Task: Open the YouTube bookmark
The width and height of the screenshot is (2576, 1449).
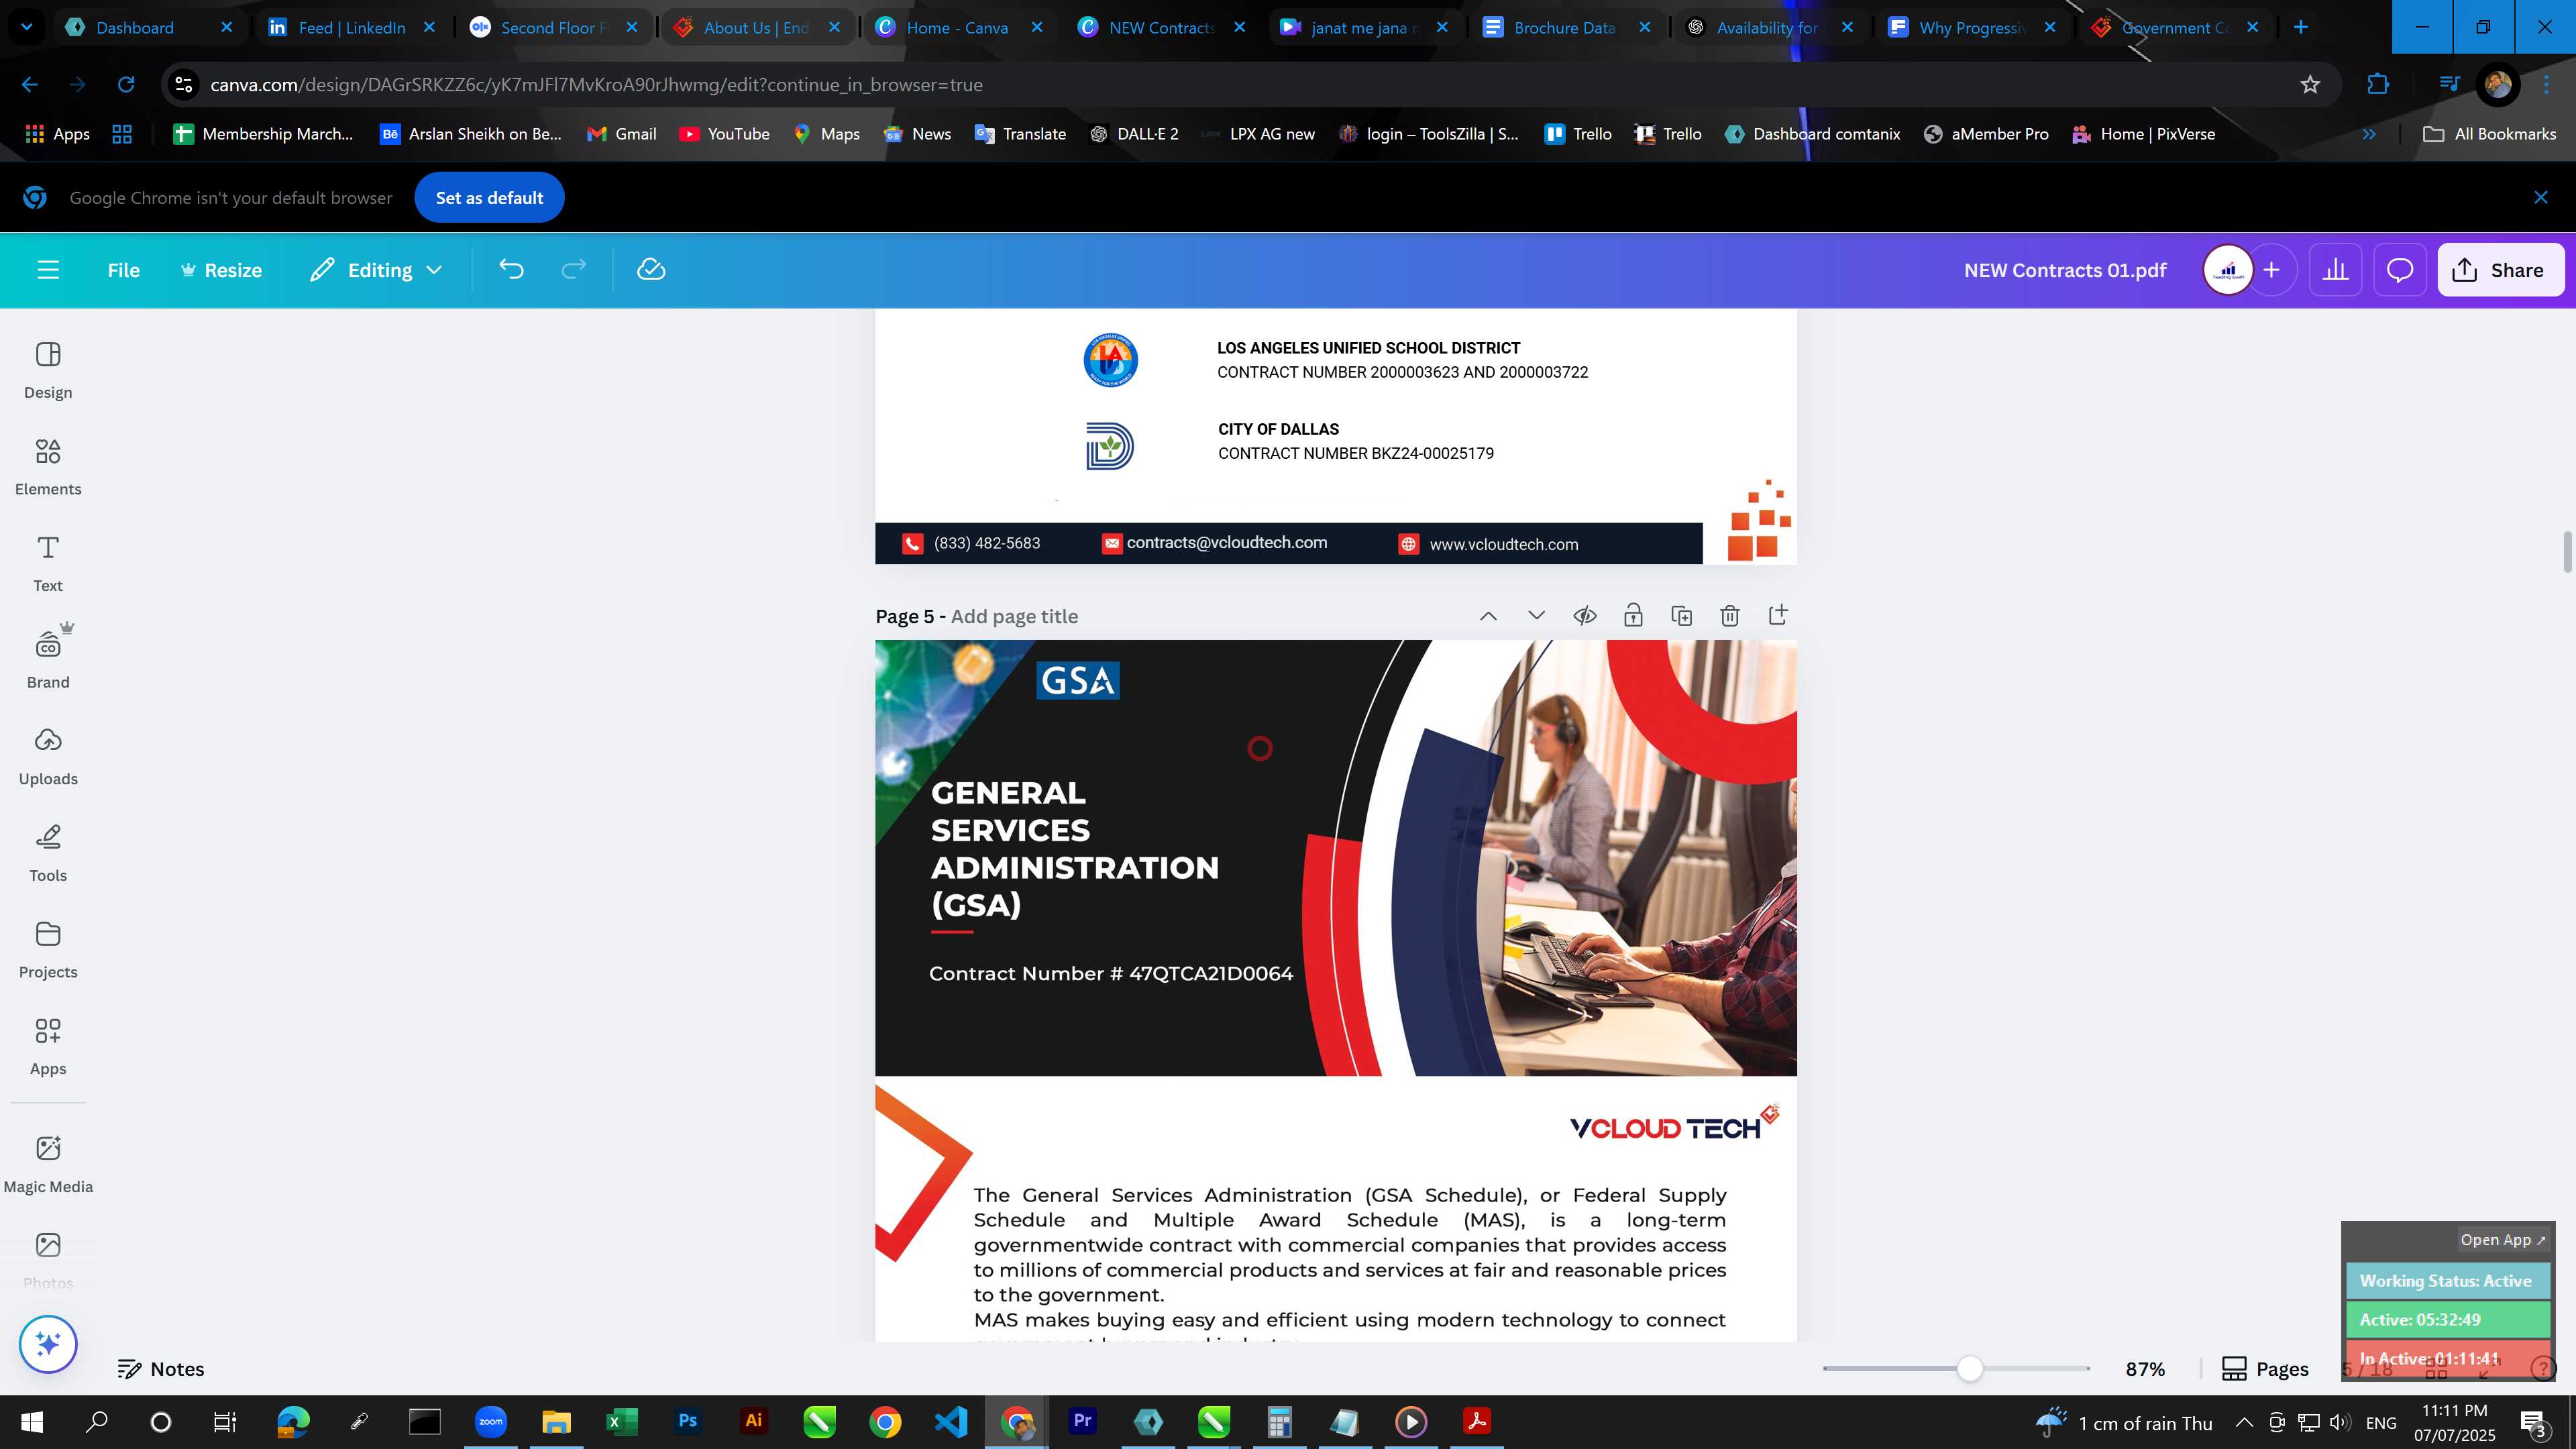Action: (724, 134)
